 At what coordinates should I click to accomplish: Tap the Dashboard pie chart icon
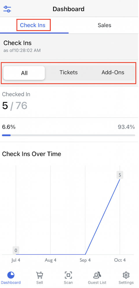11,275
